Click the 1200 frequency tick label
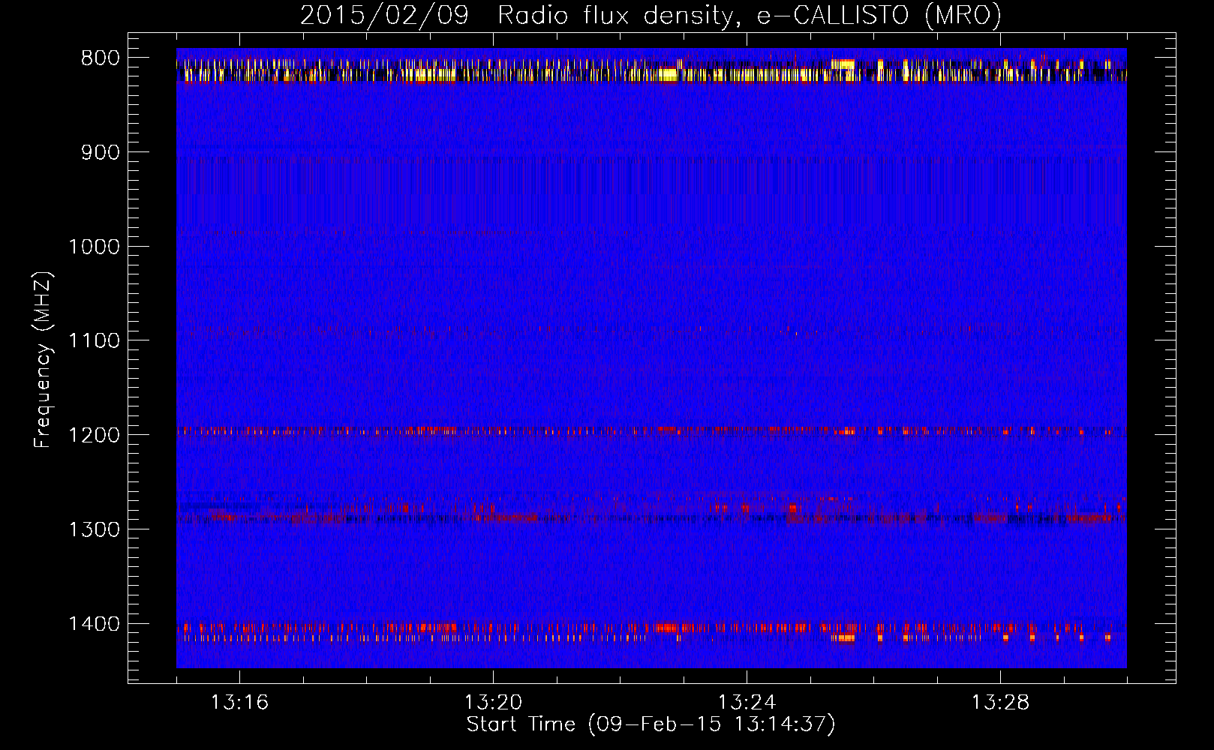 (94, 436)
